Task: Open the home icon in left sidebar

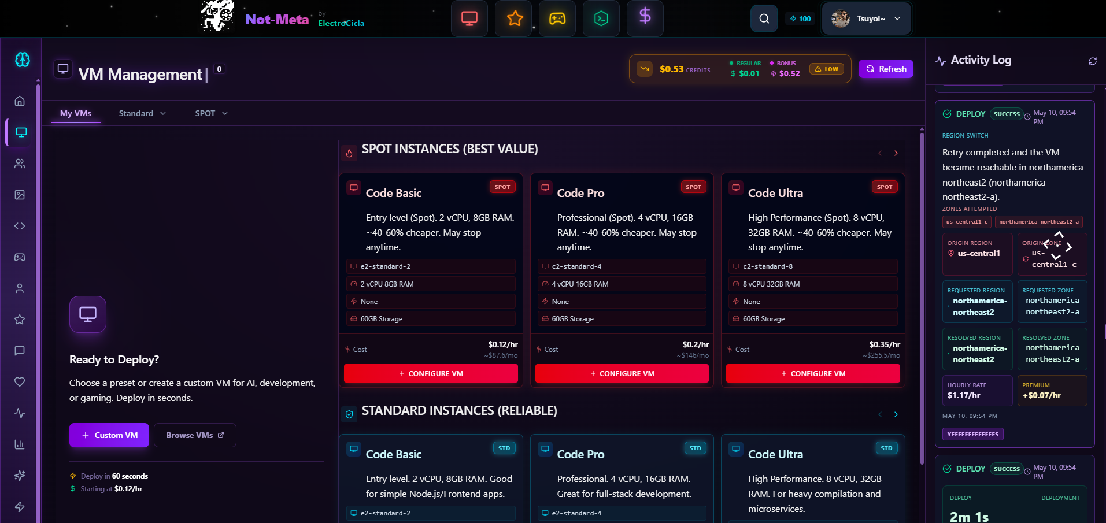Action: point(20,101)
